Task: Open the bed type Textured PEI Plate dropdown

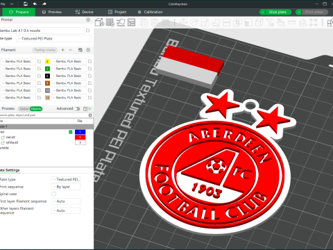Action: [x=54, y=39]
